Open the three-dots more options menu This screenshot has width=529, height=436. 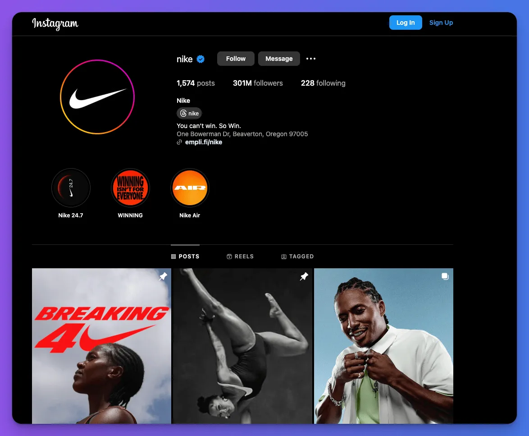point(311,59)
